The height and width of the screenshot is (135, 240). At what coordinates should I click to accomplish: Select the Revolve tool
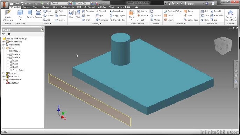point(38,14)
